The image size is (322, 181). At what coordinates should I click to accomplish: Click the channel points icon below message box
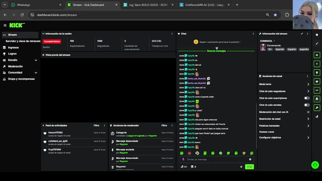coord(184,167)
